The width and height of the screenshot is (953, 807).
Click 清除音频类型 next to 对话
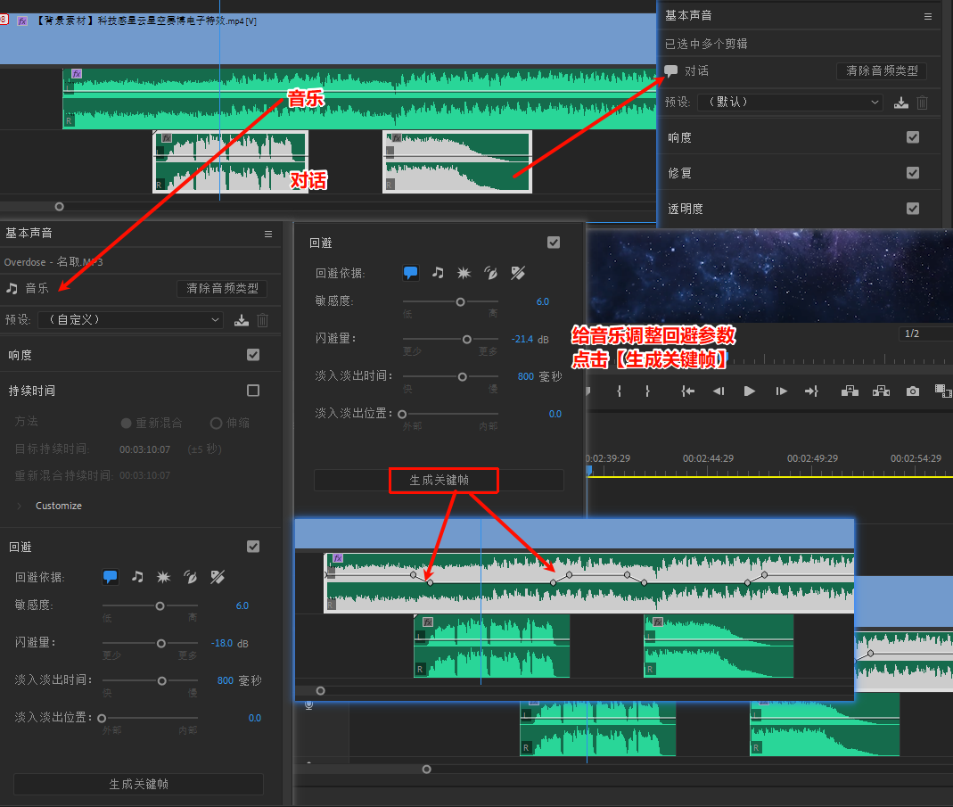tap(882, 70)
